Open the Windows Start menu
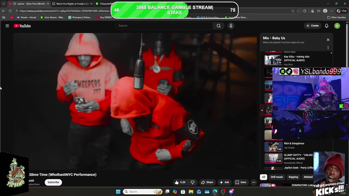The image size is (349, 196). tap(118, 192)
